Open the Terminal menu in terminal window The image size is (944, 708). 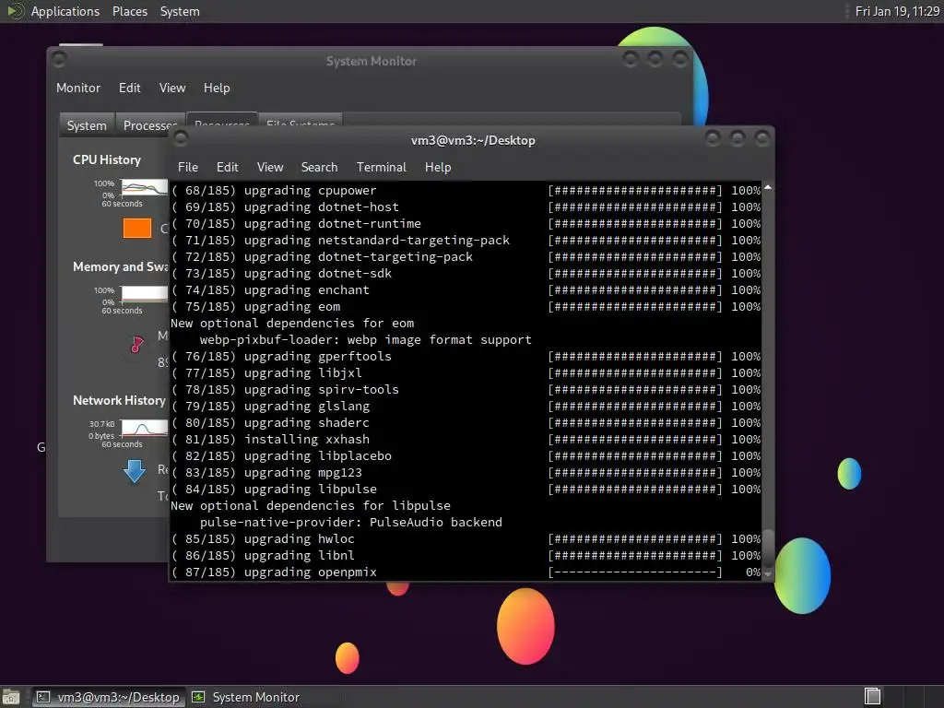coord(381,168)
